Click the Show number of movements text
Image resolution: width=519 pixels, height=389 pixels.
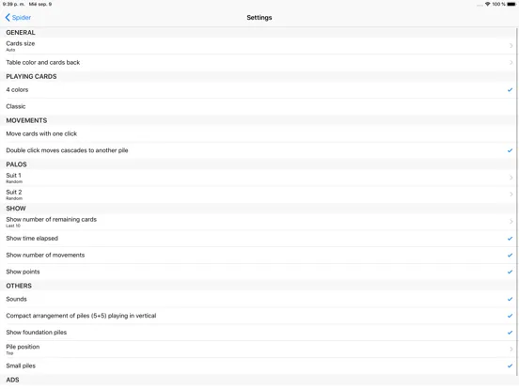45,255
